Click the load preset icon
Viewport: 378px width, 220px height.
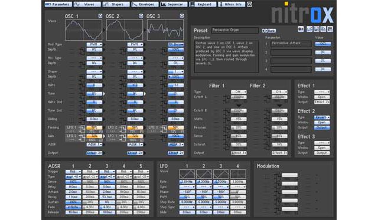309,29
